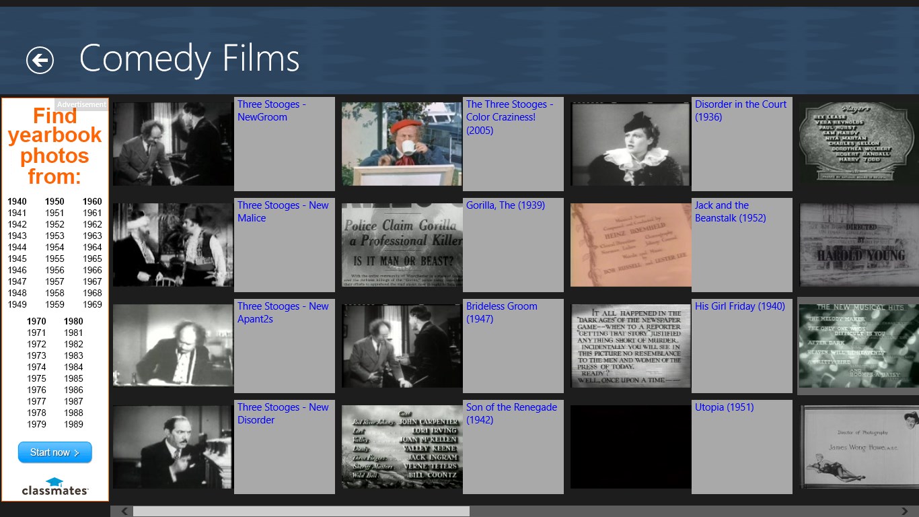Click the Start now button in the ad
This screenshot has height=517, width=919.
[55, 452]
